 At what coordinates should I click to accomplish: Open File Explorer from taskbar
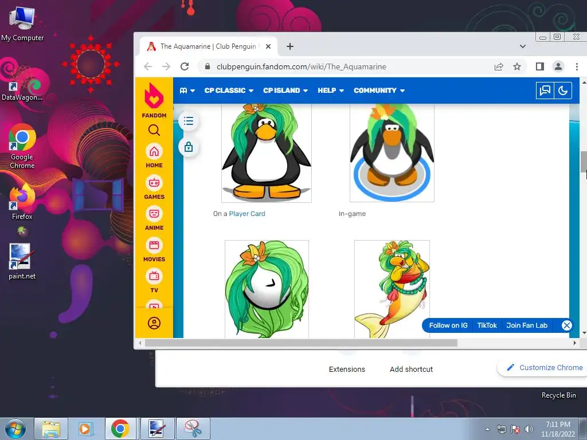tap(51, 429)
